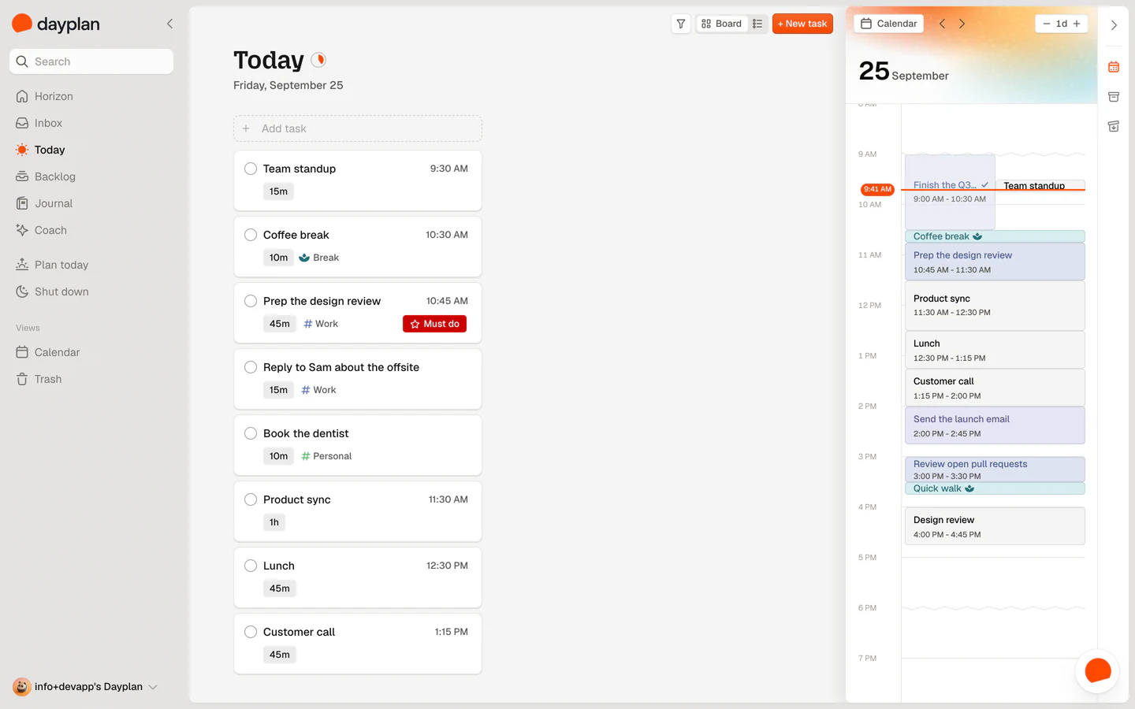Screen dimensions: 1135x709
Task: Collapse the left sidebar with the chevron
Action: (169, 24)
